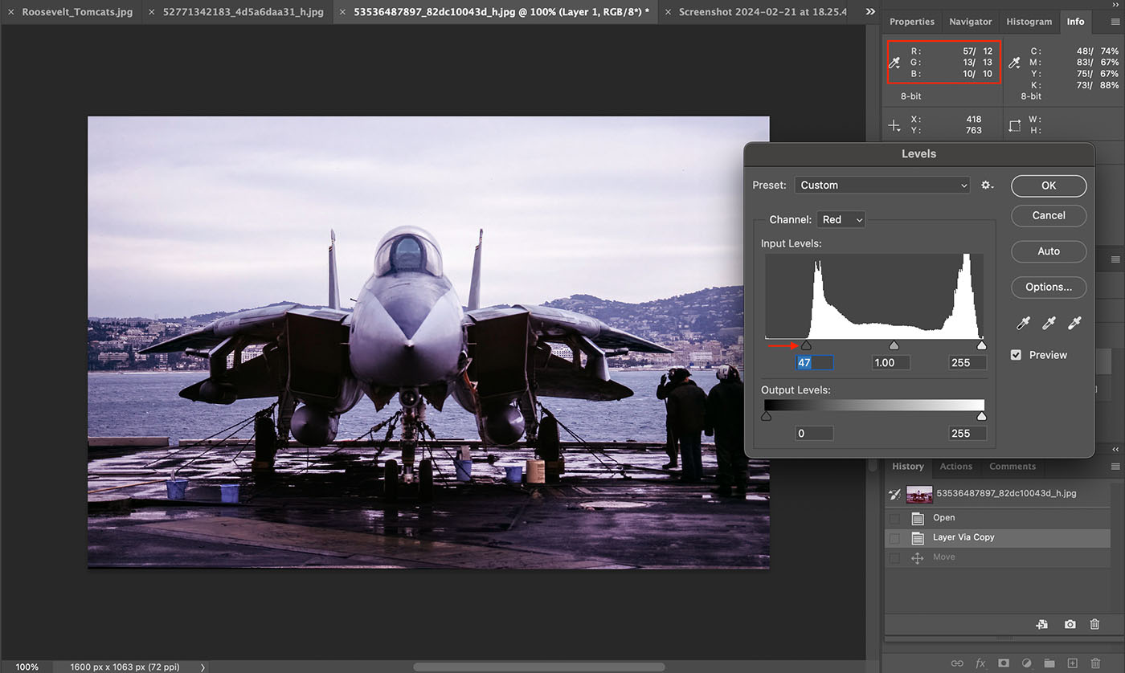Set history brush source for Move state
Viewport: 1125px width, 673px height.
(894, 557)
